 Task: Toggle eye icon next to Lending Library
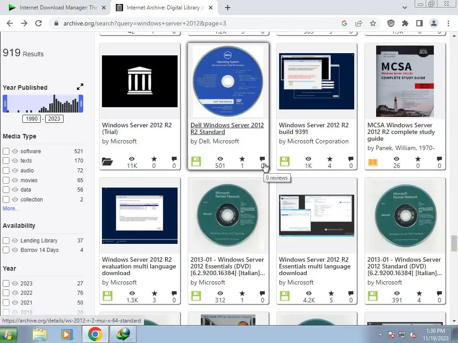click(15, 241)
